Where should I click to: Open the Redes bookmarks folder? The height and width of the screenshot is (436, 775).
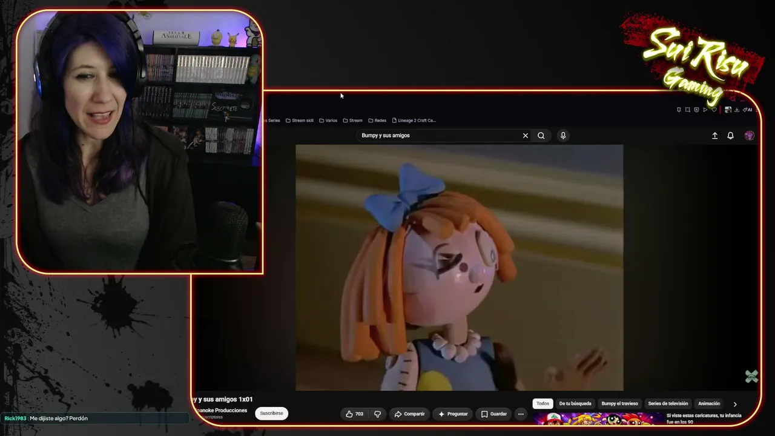pyautogui.click(x=377, y=121)
